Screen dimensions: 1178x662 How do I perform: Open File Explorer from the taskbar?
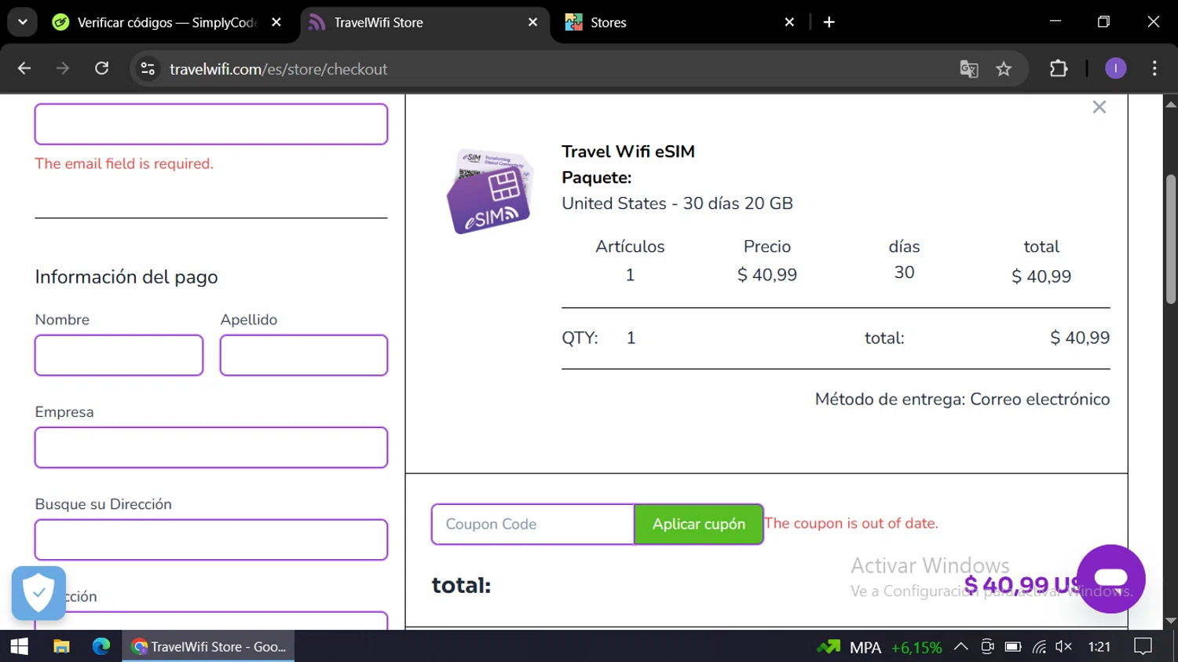point(61,646)
